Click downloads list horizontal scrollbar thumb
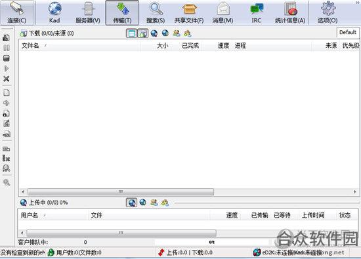The height and width of the screenshot is (259, 361). (121, 191)
